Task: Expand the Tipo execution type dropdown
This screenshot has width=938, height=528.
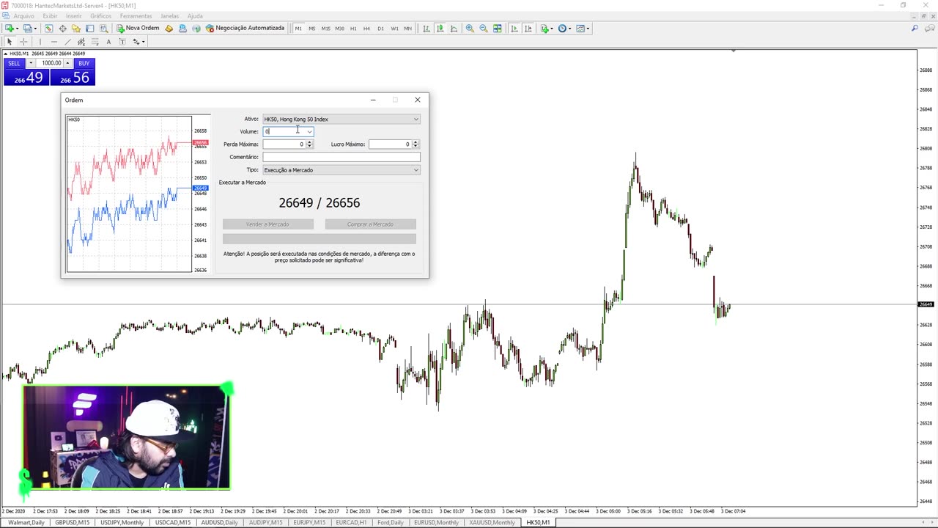Action: coord(416,170)
